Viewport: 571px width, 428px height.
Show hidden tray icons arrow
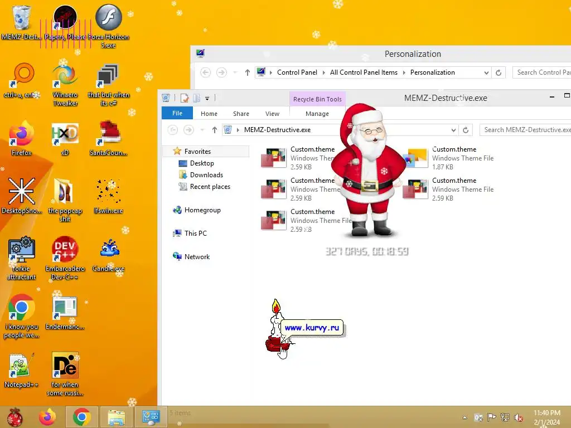(464, 417)
